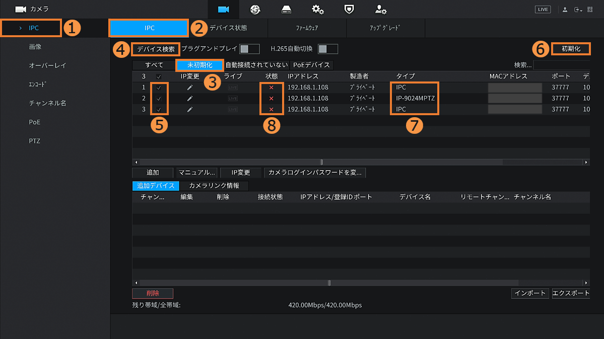Open the storage drive icon in top bar
The height and width of the screenshot is (339, 604).
coord(286,9)
